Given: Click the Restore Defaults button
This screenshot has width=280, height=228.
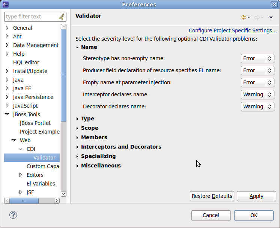Looking at the screenshot, I should pyautogui.click(x=212, y=196).
